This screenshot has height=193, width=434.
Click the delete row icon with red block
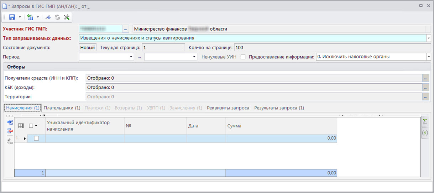(x=10, y=131)
